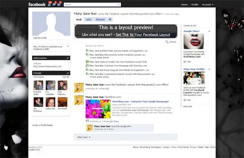Edit Information box pencil icon

pos(68,58)
